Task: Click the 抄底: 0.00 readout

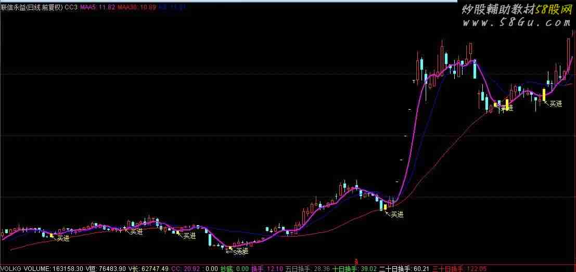Action: pyautogui.click(x=234, y=269)
